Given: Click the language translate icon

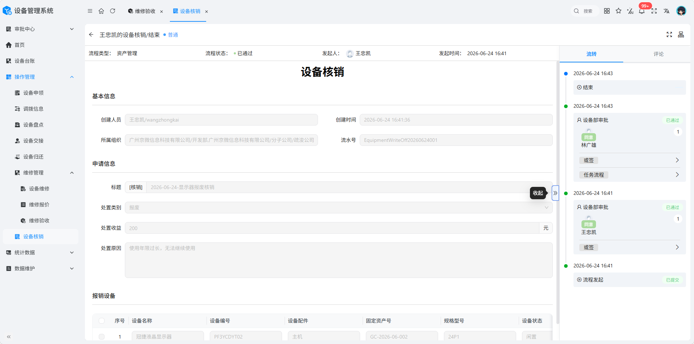Looking at the screenshot, I should tap(666, 11).
